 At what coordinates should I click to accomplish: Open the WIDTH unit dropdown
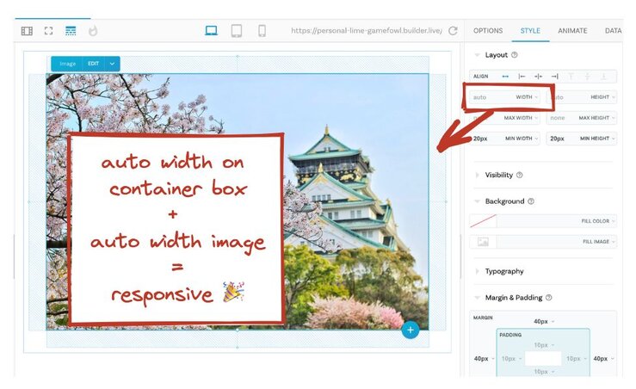527,97
